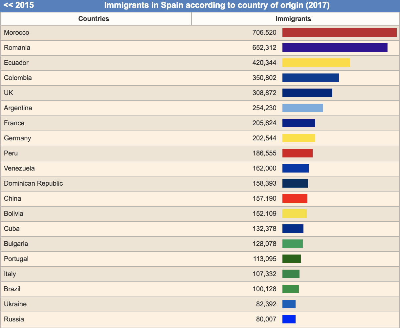Click the light blue Argentina bar

(x=302, y=108)
